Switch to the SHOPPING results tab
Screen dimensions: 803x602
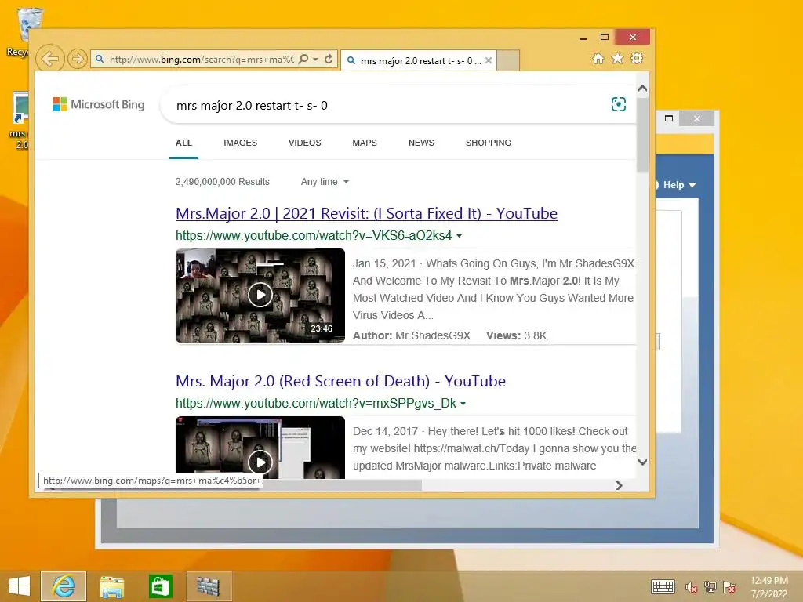pos(488,143)
